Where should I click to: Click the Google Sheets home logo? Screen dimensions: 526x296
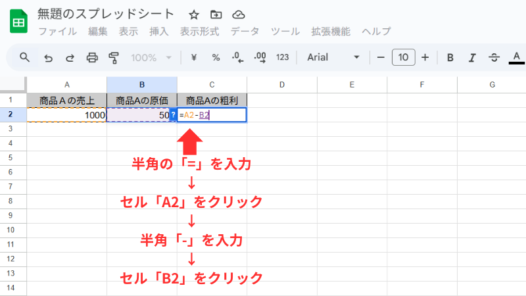tap(18, 22)
